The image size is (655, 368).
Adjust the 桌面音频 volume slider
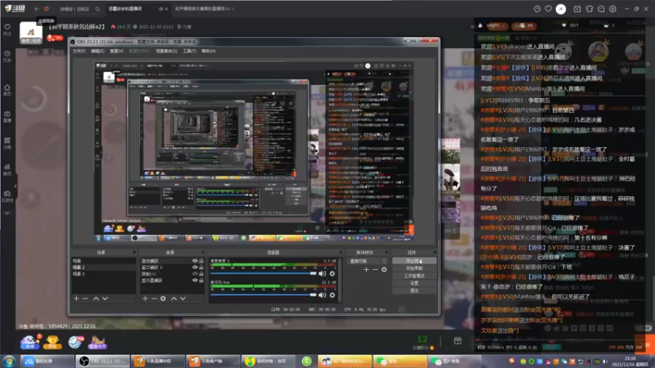point(263,274)
